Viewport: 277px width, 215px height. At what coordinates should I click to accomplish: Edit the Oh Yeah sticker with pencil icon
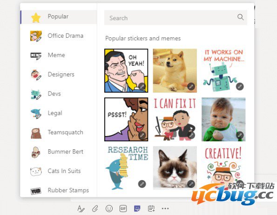[x=142, y=86]
